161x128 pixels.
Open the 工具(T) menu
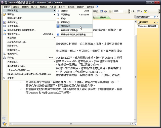coord(62,7)
